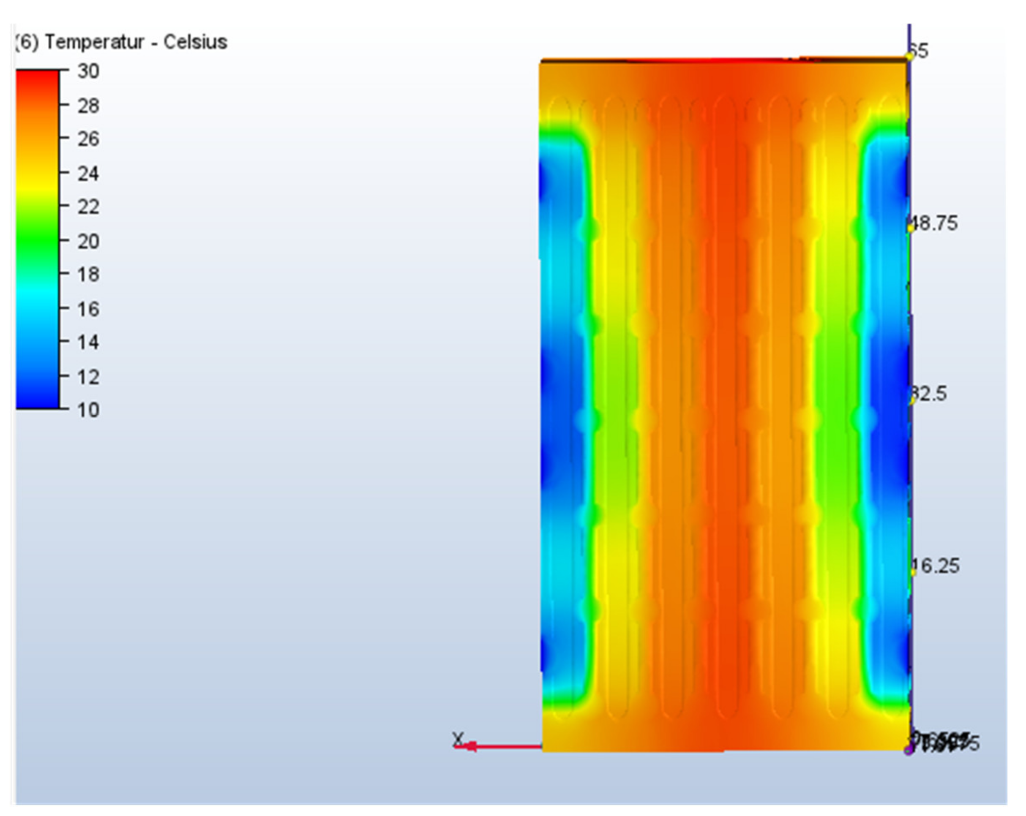Click the X axis label
The width and height of the screenshot is (1026, 816).
click(x=457, y=738)
